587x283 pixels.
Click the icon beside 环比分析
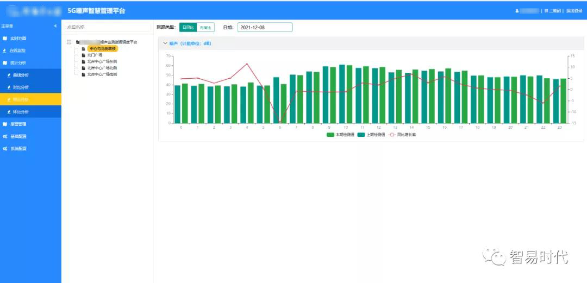(x=9, y=111)
